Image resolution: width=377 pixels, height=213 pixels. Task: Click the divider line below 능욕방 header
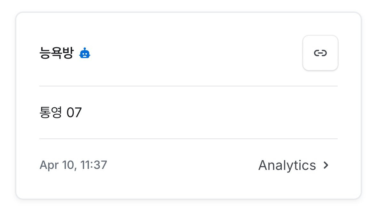coord(188,86)
